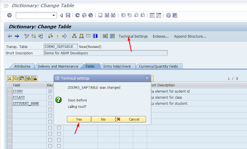Screen dimensions: 247x149
Task: Click the ZCLASS field name
Action: point(19,97)
